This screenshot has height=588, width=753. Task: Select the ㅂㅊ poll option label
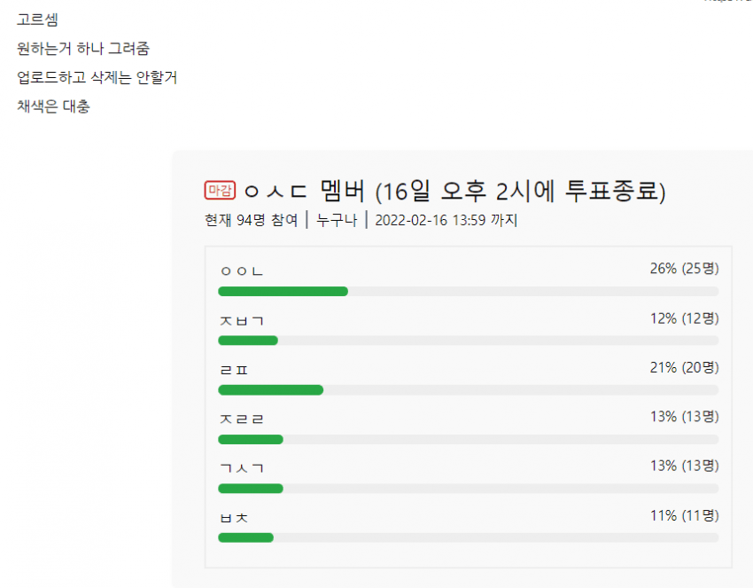click(234, 518)
